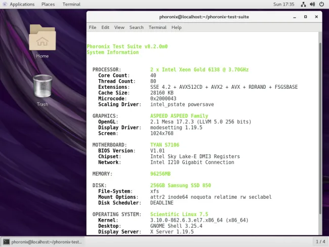Viewport: 329px width, 247px height.
Task: Open the View menu in terminal
Action: point(119,27)
